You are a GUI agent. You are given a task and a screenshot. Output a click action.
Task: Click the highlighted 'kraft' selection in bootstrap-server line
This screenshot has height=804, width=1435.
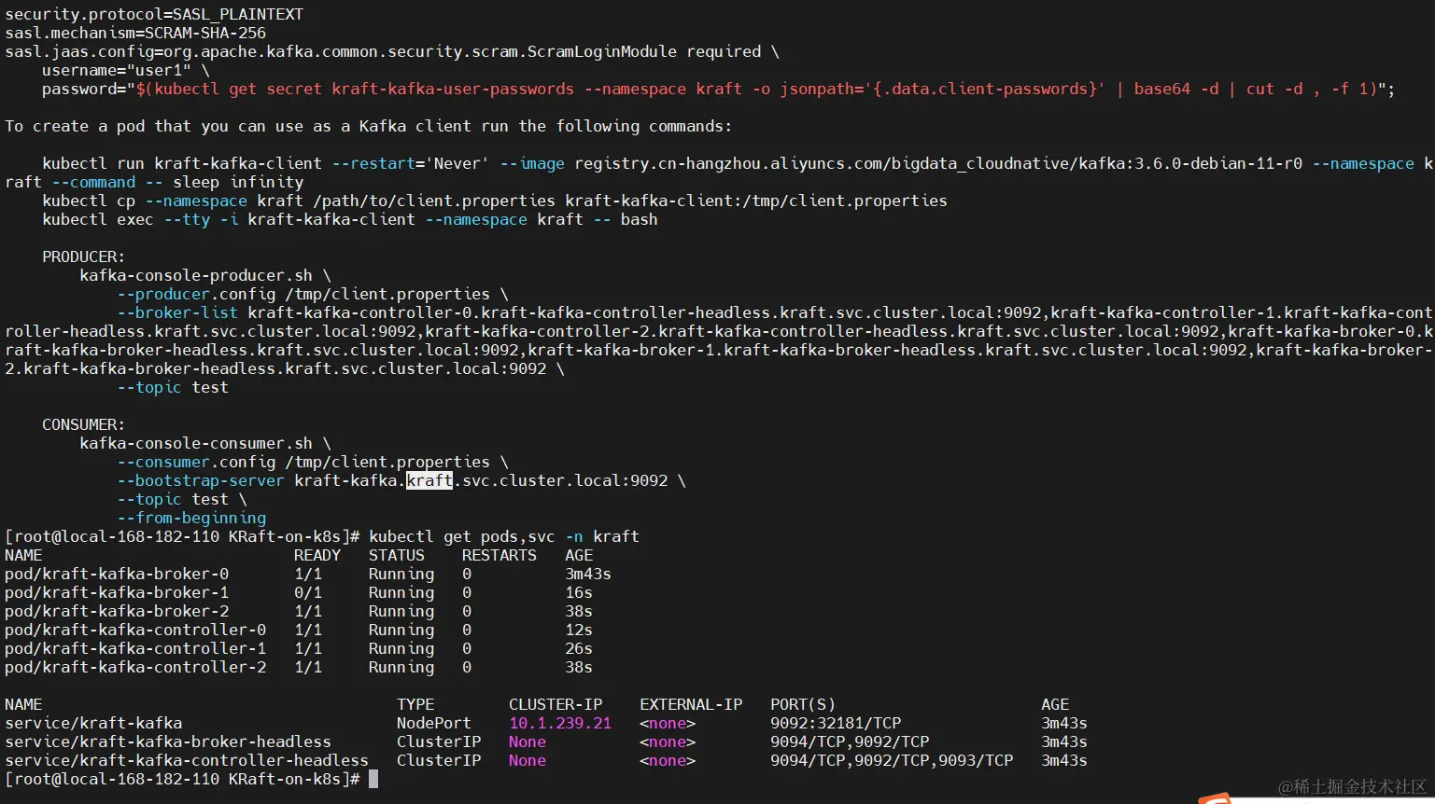pyautogui.click(x=429, y=479)
